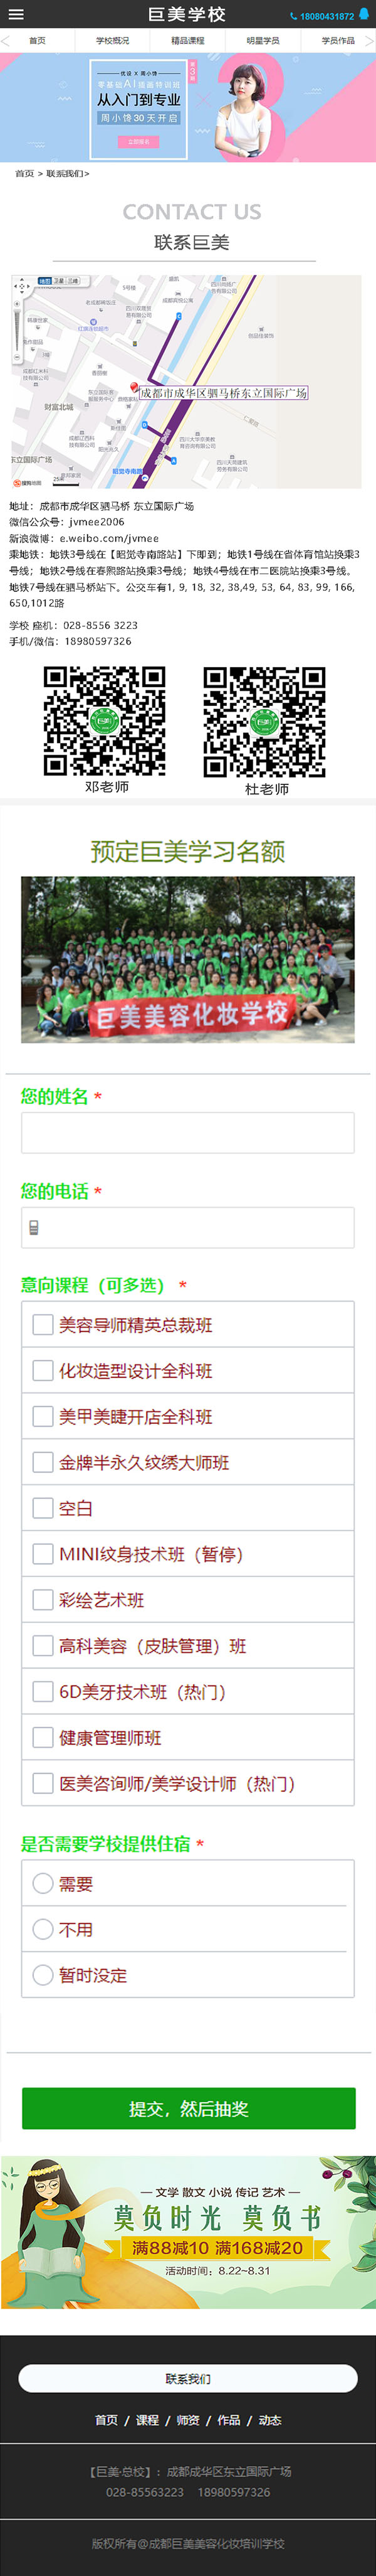The height and width of the screenshot is (2576, 376).
Task: Open the hamburger menu icon
Action: pos(16,15)
